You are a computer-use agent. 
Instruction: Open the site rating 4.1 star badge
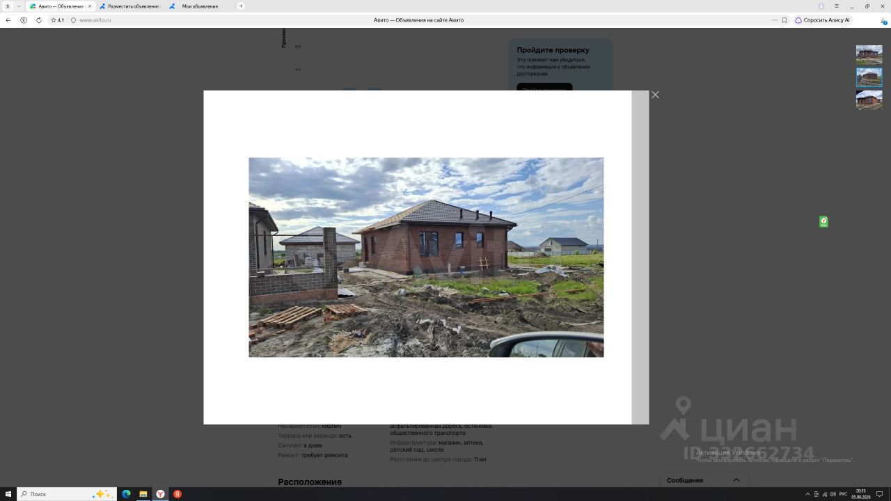pyautogui.click(x=57, y=20)
